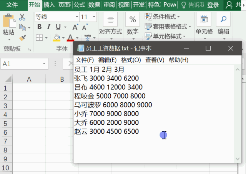The image size is (246, 174).
Task: Open Notepad 格式(O) menu
Action: [x=131, y=60]
